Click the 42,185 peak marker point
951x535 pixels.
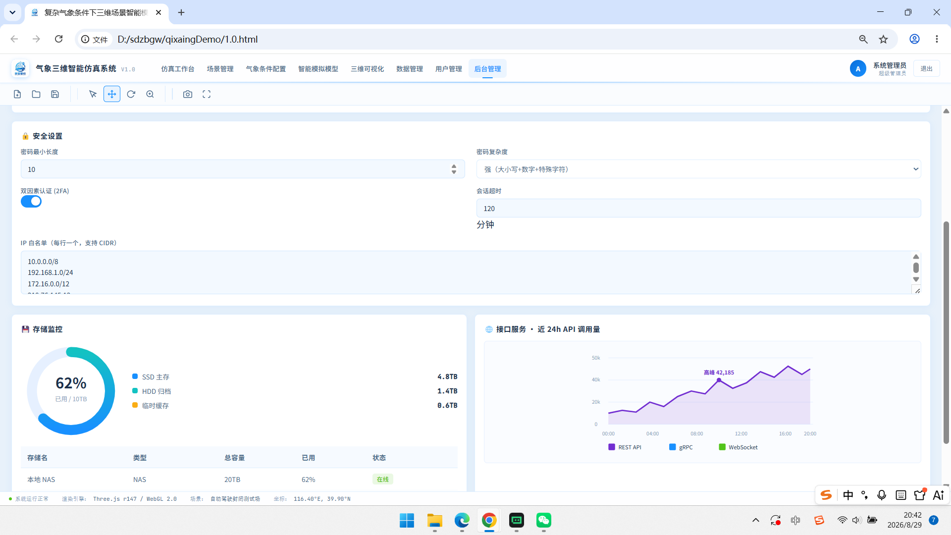719,380
